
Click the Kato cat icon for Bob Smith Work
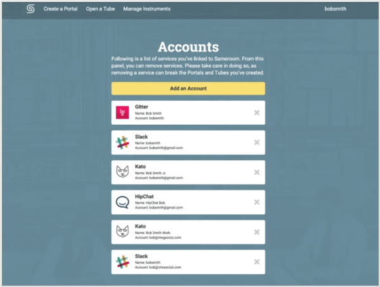[x=122, y=231]
